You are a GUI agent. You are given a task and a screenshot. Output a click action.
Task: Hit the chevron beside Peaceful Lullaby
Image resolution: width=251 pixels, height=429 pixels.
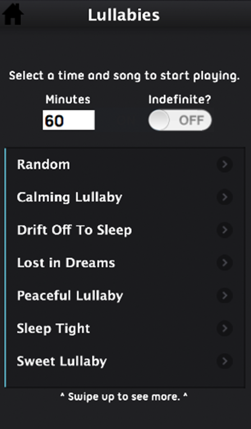click(x=225, y=295)
